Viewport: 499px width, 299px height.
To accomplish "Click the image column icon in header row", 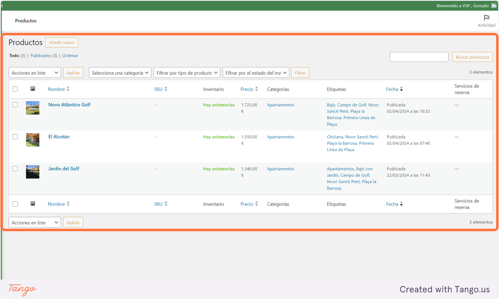I will point(33,89).
